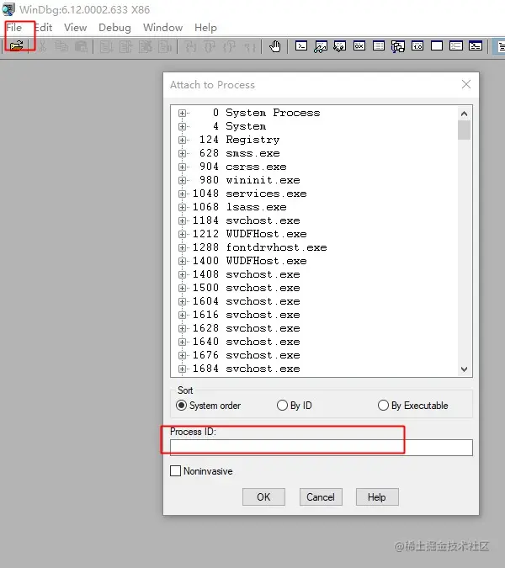This screenshot has height=568, width=505.
Task: Select process 4 System in the list
Action: click(x=240, y=126)
